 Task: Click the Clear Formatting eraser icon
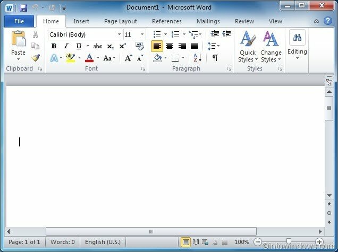[x=140, y=46]
